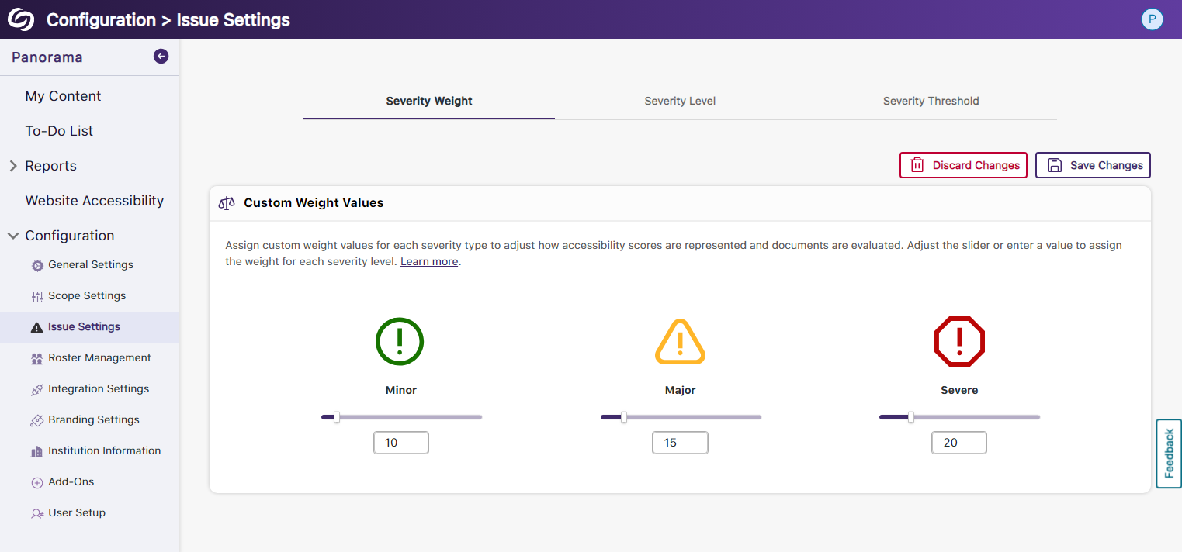Open the Feedback side tab
Viewport: 1182px width, 552px height.
pyautogui.click(x=1169, y=454)
